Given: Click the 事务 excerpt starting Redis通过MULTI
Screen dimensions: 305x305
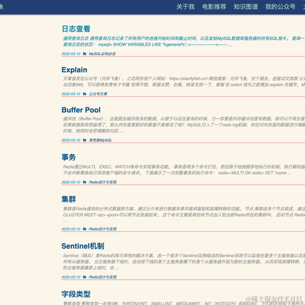Looking at the screenshot, I should click(184, 170).
